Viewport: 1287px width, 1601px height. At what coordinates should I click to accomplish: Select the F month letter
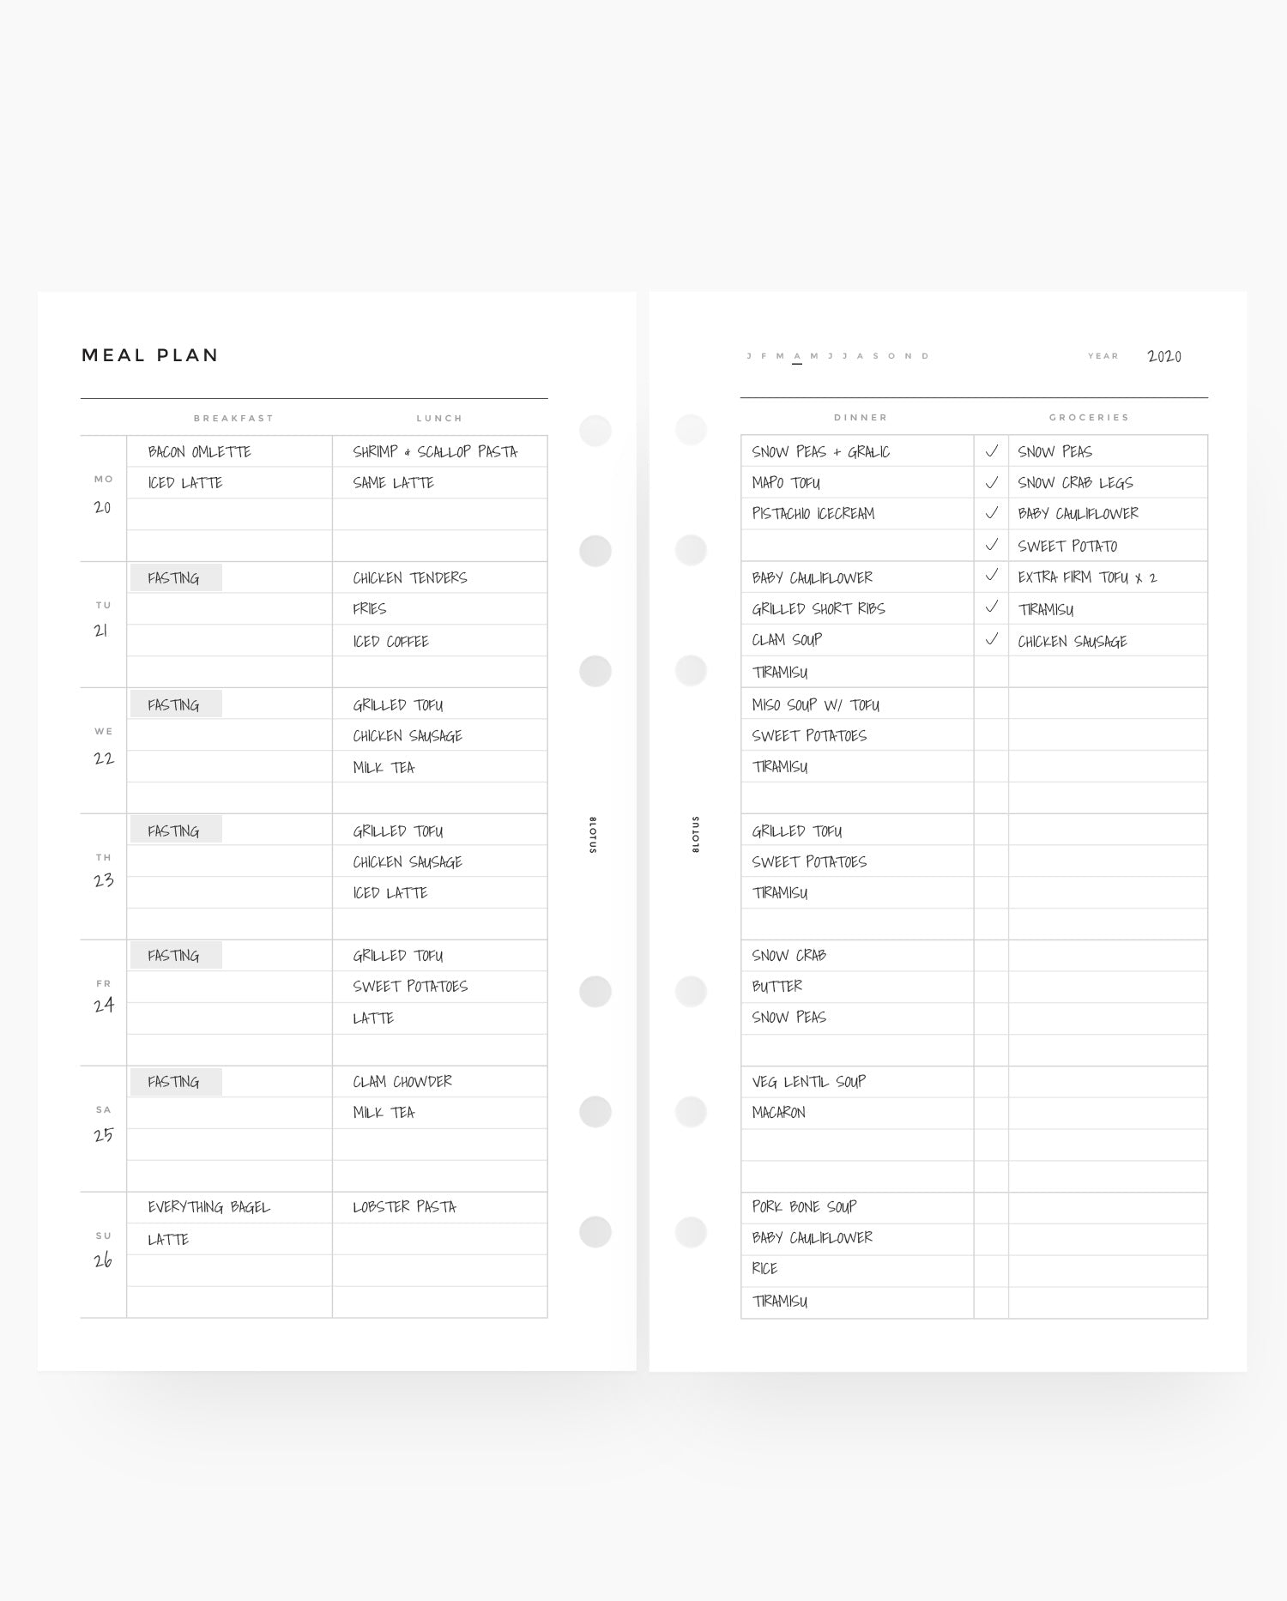click(x=764, y=356)
